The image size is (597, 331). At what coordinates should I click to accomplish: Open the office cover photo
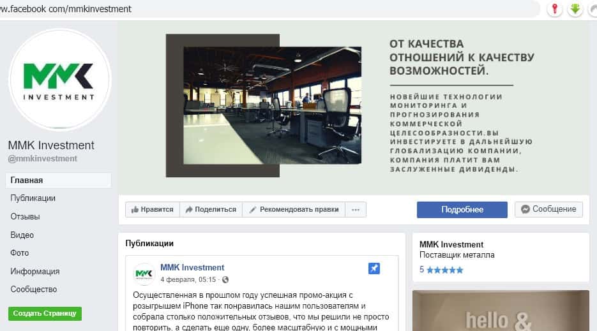272,105
